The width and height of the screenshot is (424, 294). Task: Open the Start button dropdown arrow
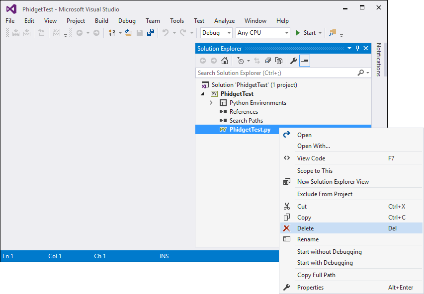[x=320, y=33]
